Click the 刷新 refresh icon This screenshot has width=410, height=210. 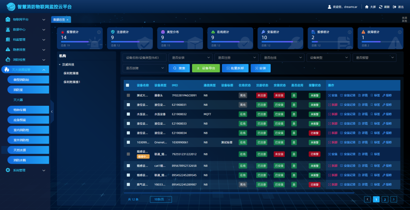pos(381,7)
